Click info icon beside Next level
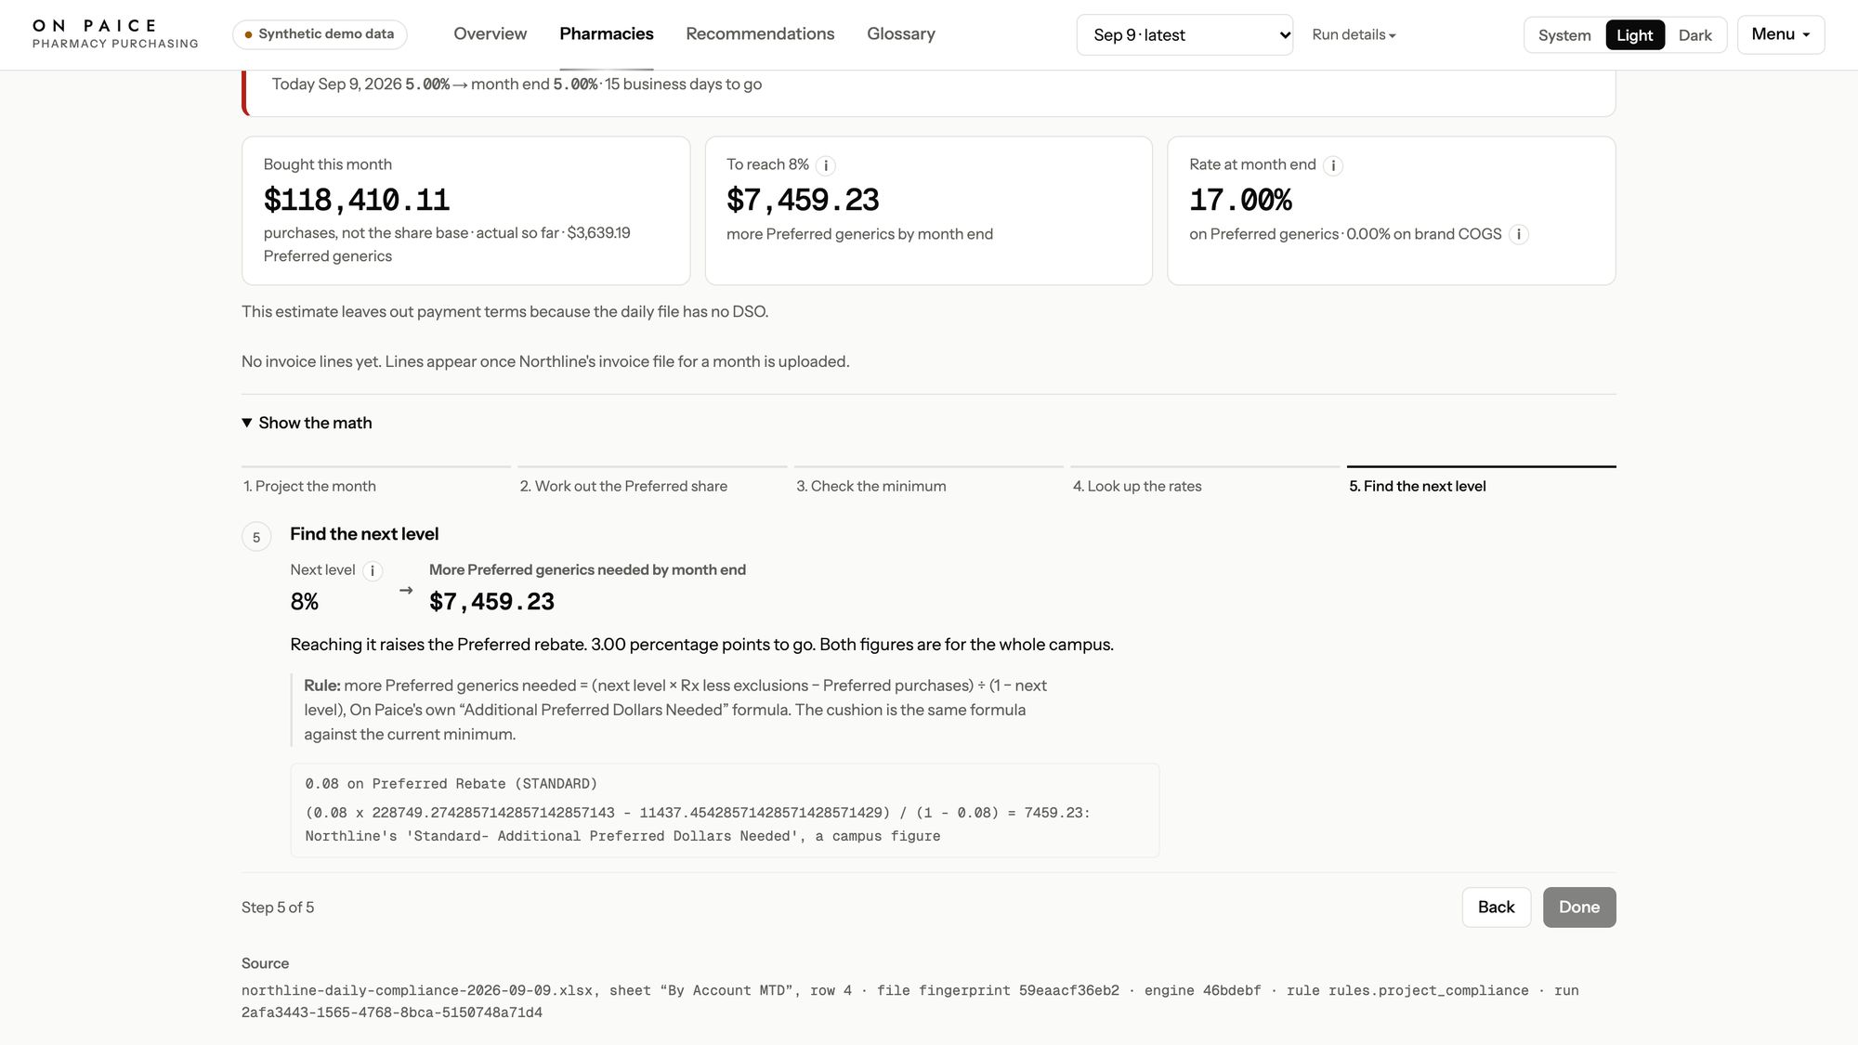This screenshot has height=1045, width=1858. point(372,570)
